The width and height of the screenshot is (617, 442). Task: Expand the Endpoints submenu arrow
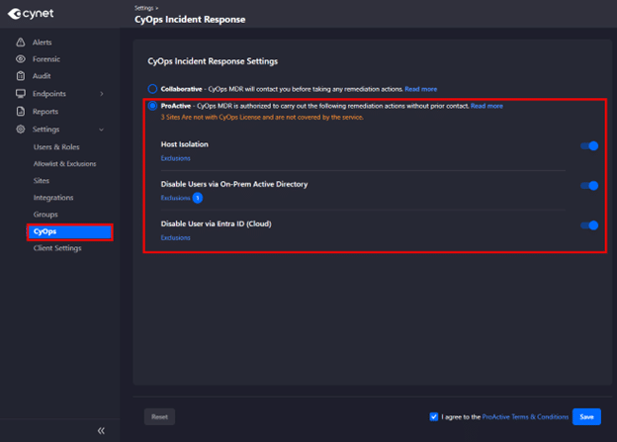click(x=102, y=94)
